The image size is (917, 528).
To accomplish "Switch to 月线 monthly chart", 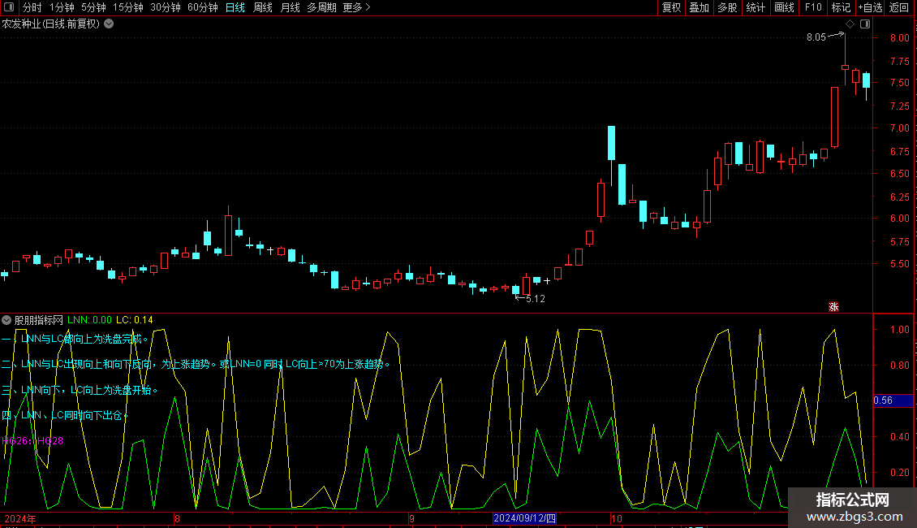I will [290, 7].
